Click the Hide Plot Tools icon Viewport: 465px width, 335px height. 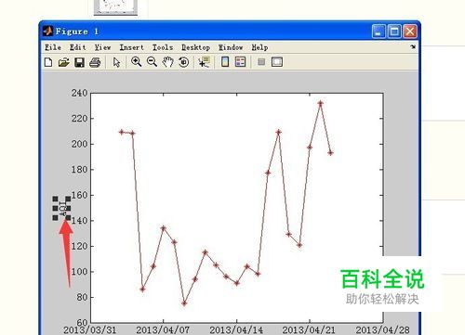click(x=261, y=62)
